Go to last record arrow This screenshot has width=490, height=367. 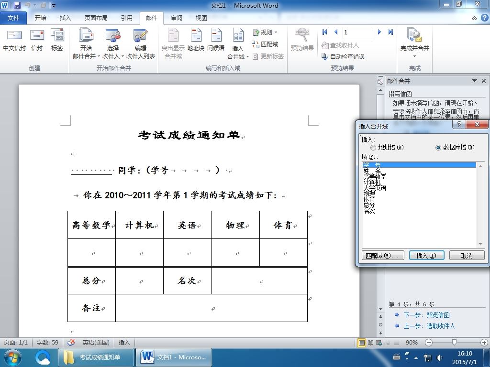(390, 32)
